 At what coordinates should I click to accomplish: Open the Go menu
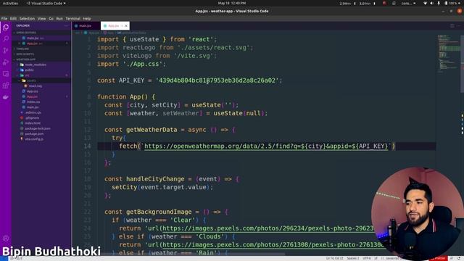tap(51, 18)
